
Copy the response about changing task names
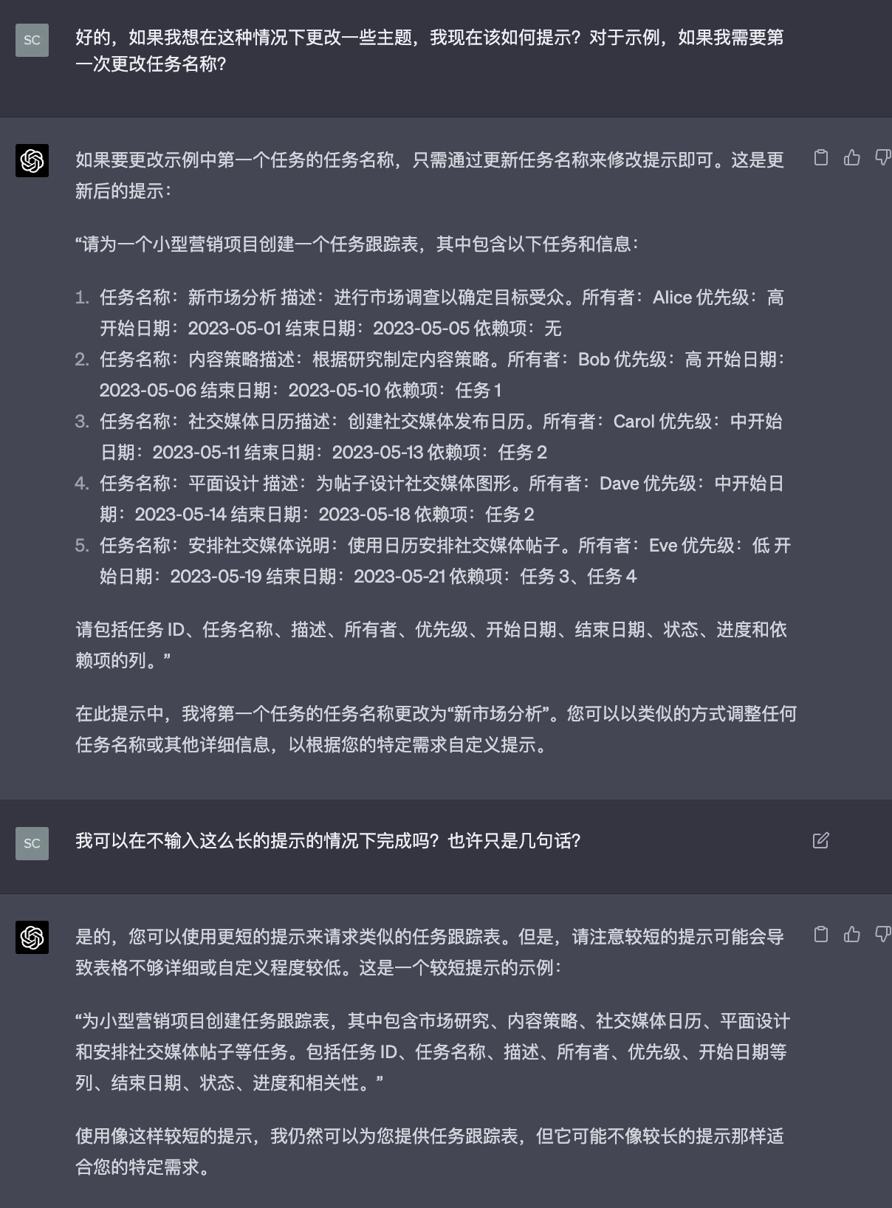[821, 158]
